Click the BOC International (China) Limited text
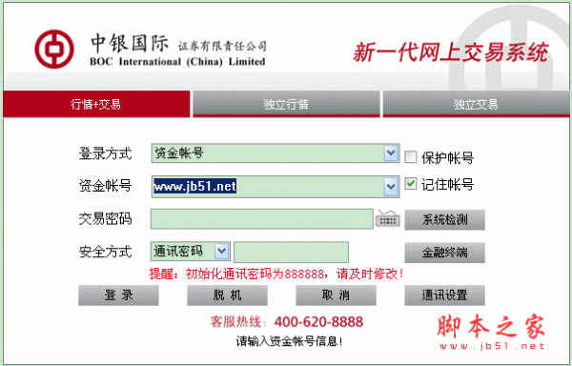 (x=177, y=61)
